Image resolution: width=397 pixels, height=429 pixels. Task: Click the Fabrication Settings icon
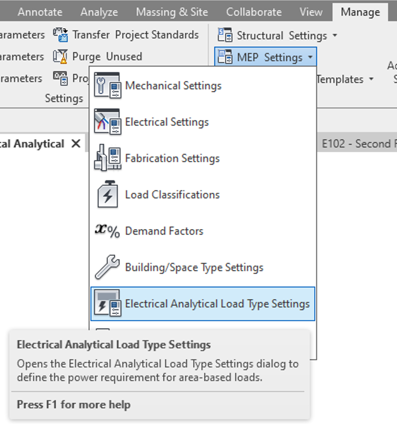coord(107,158)
